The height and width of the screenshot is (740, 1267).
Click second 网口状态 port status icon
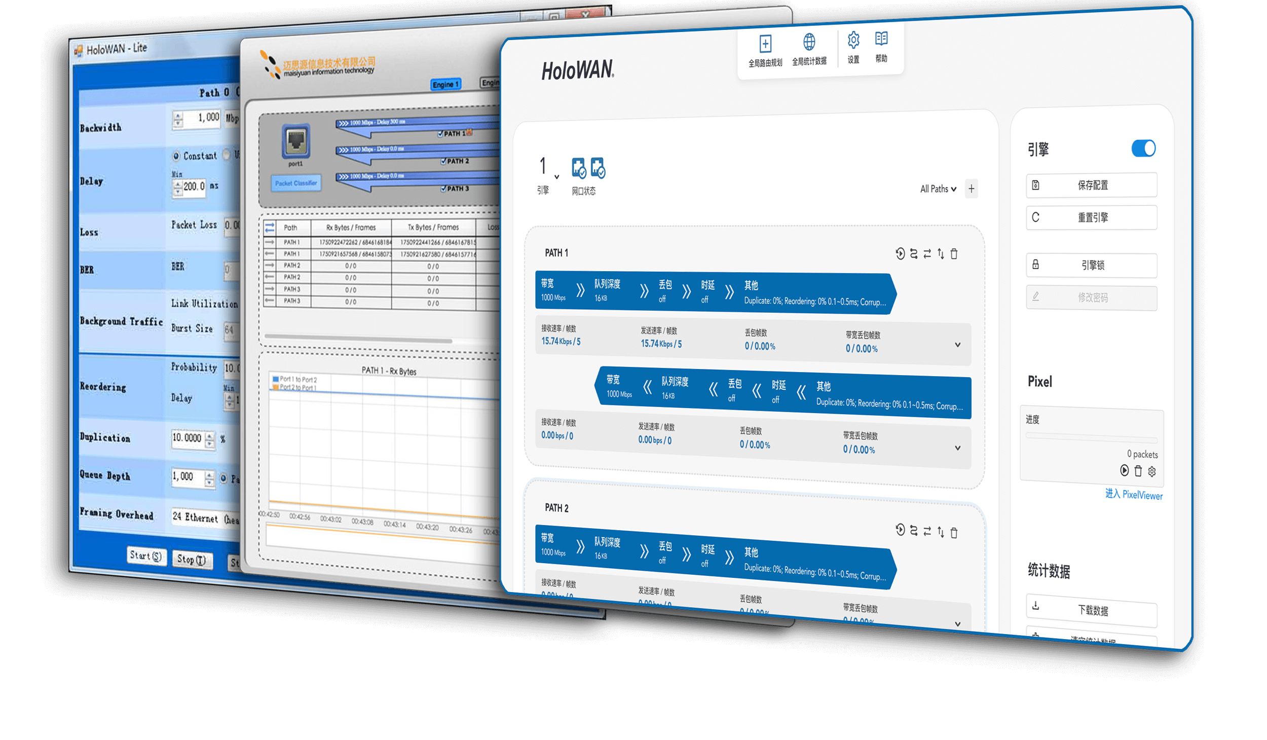598,168
